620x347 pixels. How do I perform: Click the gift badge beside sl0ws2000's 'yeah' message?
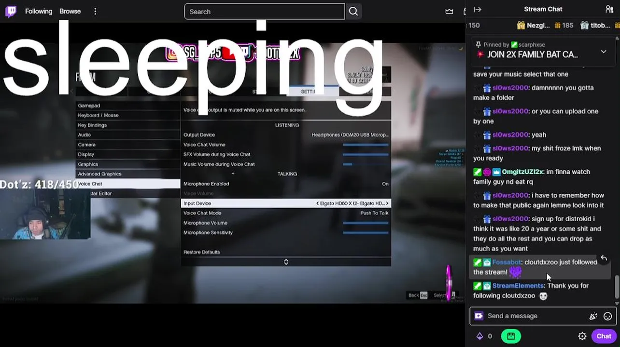click(487, 135)
